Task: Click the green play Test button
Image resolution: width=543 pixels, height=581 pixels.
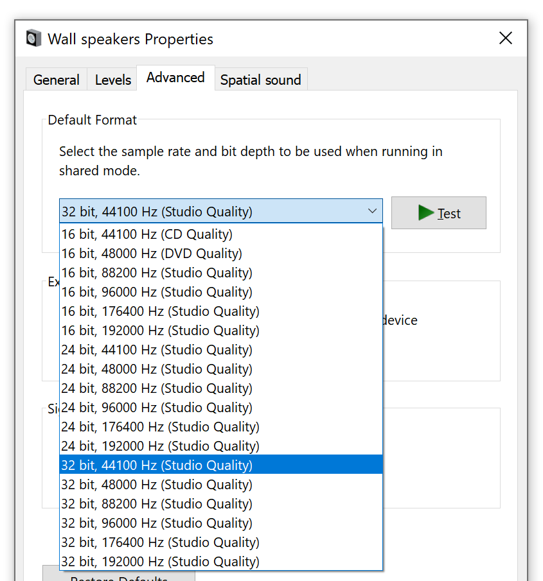Action: click(x=438, y=213)
